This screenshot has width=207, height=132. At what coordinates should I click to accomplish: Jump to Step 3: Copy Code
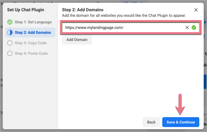click(30, 43)
